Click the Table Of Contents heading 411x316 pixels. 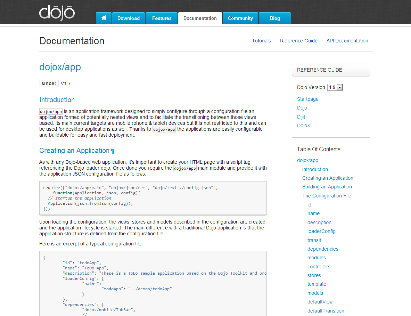pos(319,149)
